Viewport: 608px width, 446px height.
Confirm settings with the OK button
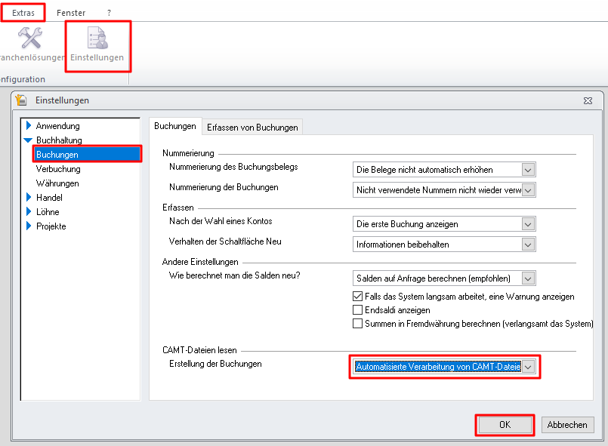(x=505, y=425)
